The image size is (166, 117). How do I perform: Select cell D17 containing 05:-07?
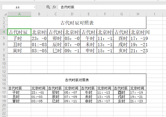[72, 92]
